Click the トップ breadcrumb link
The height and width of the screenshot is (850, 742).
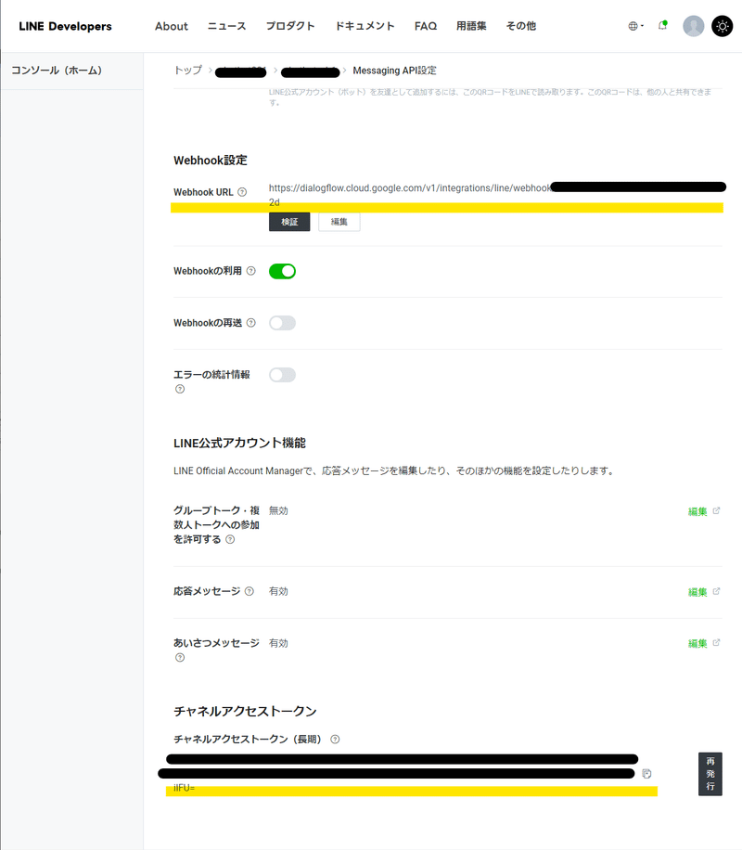pos(187,71)
